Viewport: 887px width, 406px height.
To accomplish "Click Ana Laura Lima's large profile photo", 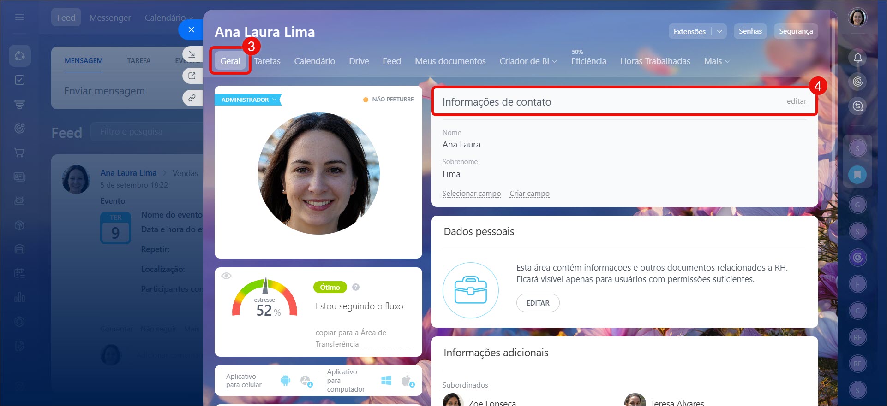I will coord(318,174).
